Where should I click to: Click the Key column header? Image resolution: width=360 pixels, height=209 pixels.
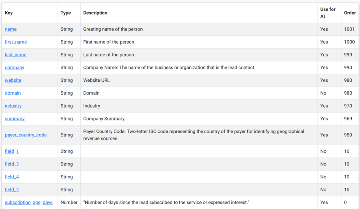click(9, 13)
